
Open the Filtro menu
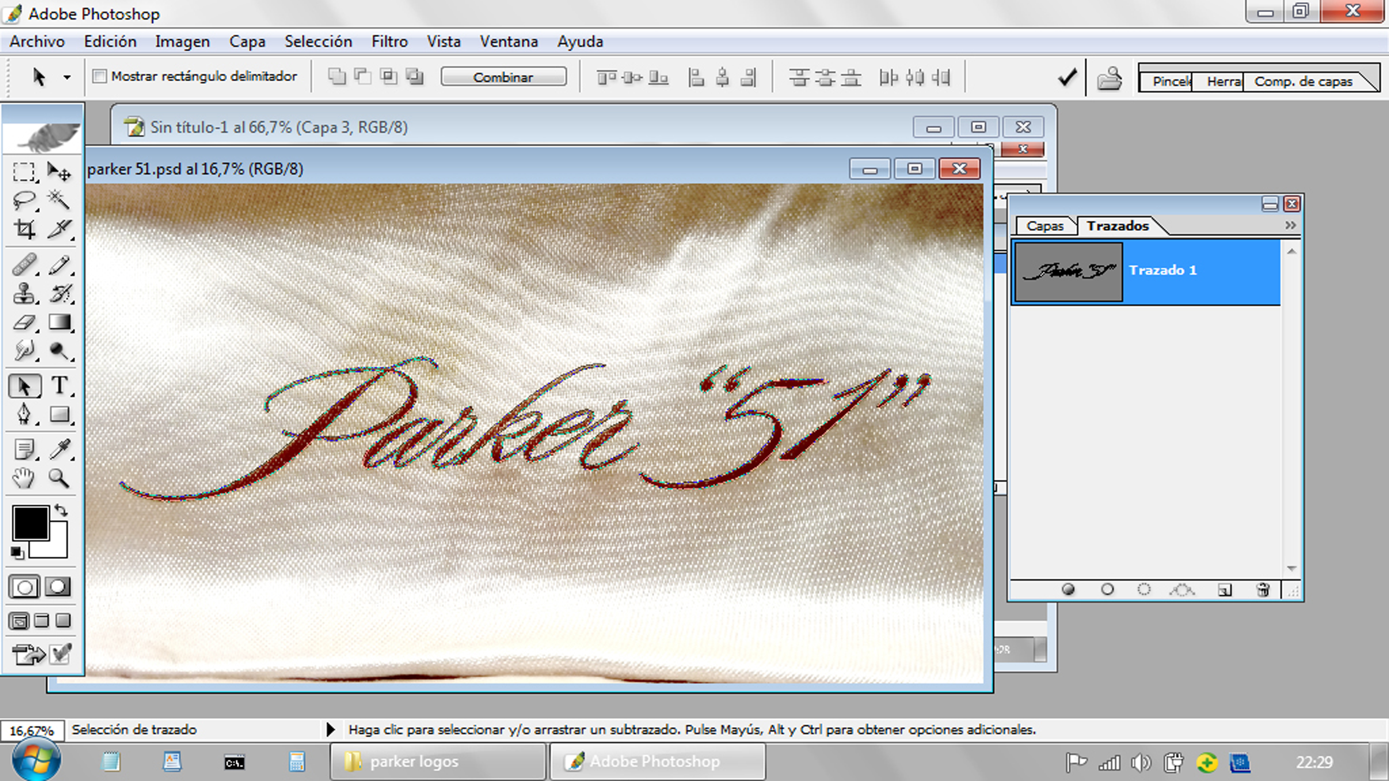[x=389, y=41]
